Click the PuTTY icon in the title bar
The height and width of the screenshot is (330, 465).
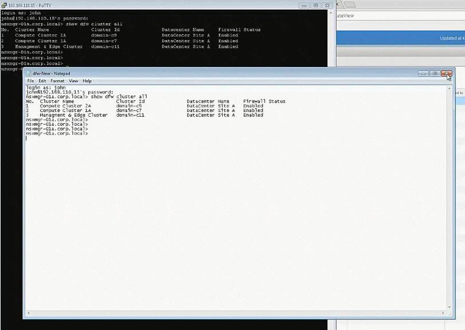(3, 5)
